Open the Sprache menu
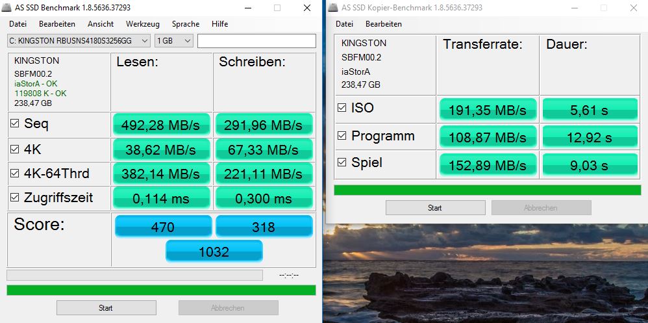Image resolution: width=648 pixels, height=323 pixels. tap(186, 24)
